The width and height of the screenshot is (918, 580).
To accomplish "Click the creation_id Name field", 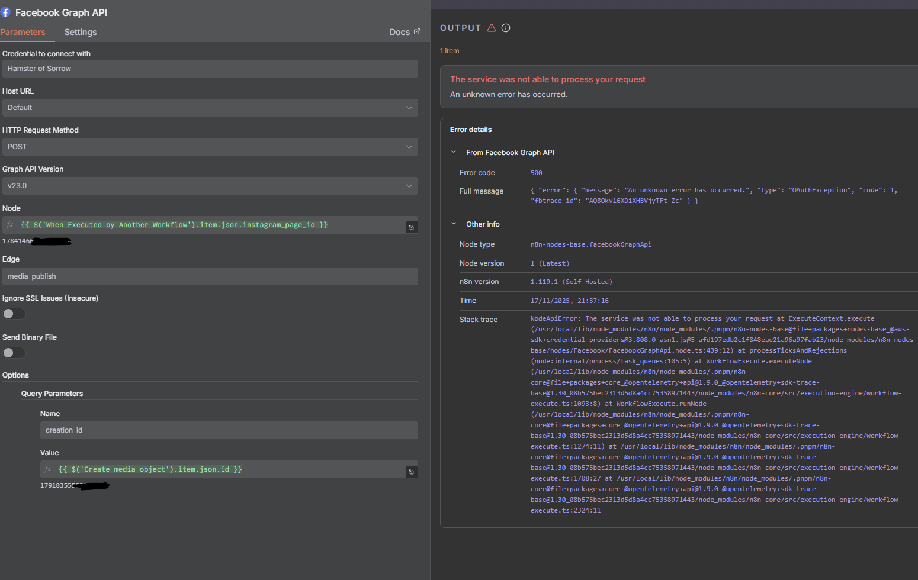I will tap(229, 430).
